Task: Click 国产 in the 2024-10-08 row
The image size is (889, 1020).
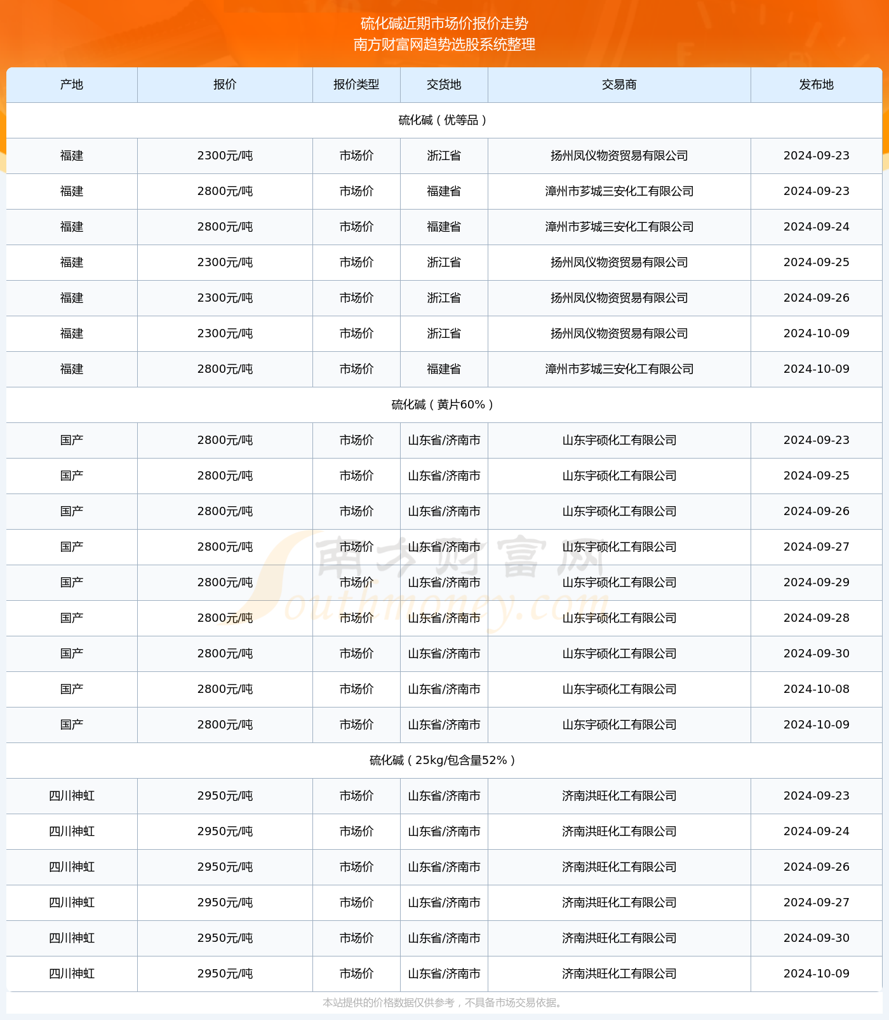Action: click(x=72, y=689)
